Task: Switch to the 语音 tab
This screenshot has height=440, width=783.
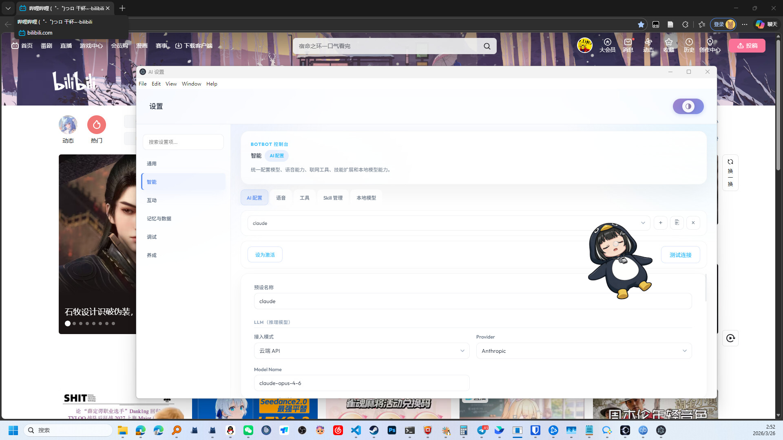Action: 281,198
